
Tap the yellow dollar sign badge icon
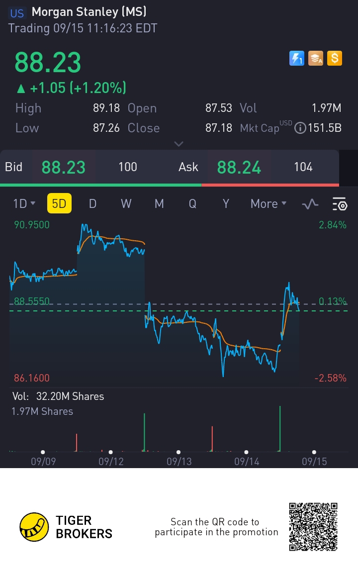pos(335,58)
